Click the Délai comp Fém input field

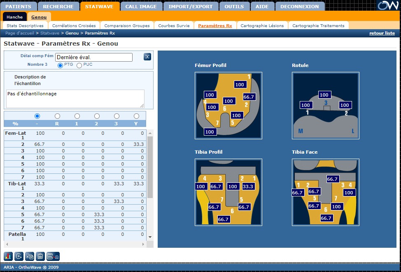(94, 57)
